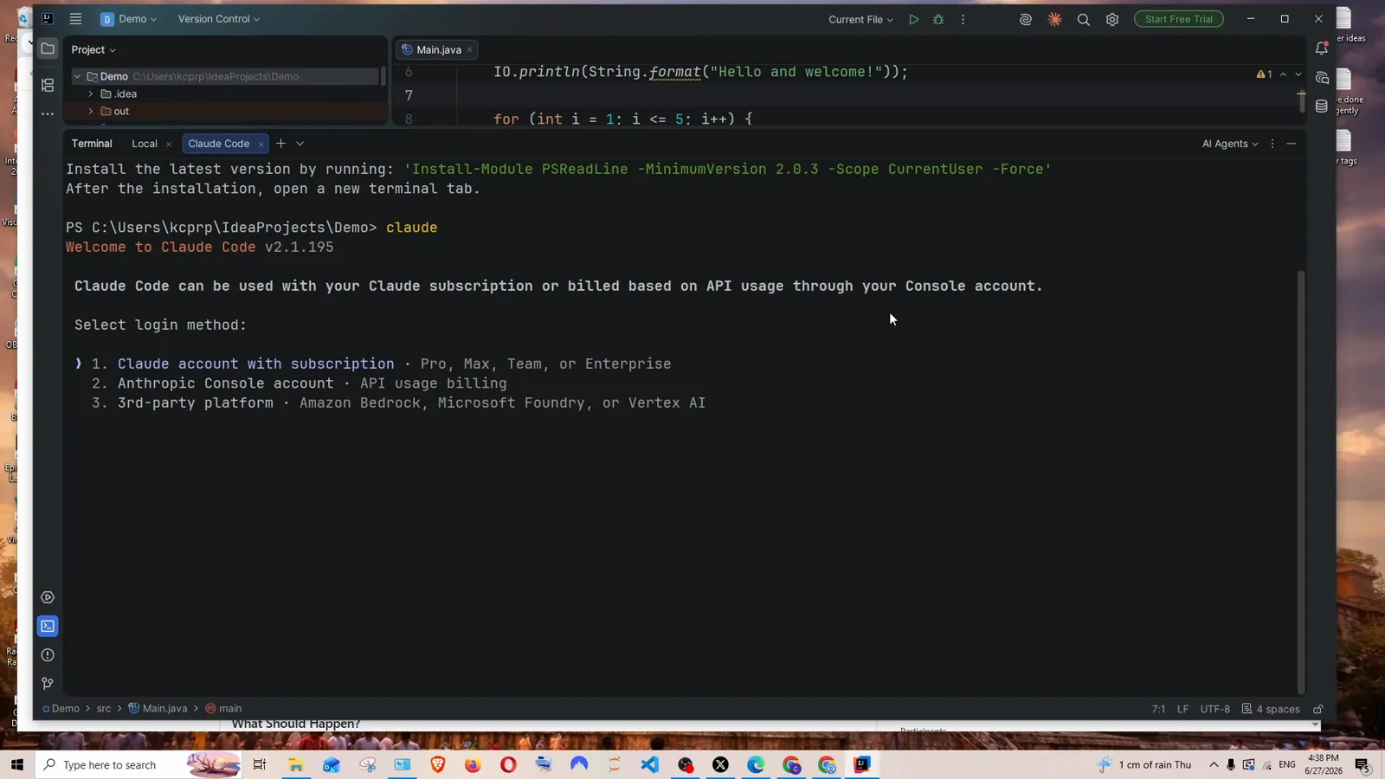Select the Claude Code terminal tab

pyautogui.click(x=218, y=144)
